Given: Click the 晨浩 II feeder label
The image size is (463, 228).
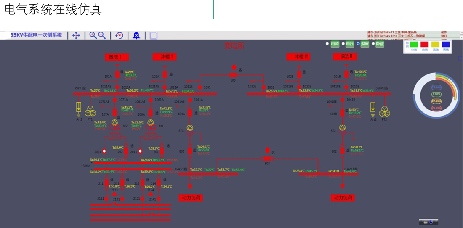Looking at the screenshot, I should coord(345,57).
